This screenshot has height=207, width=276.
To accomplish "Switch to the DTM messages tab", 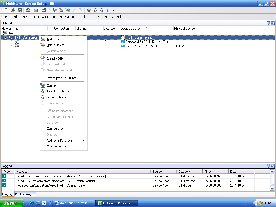I will pyautogui.click(x=25, y=194).
